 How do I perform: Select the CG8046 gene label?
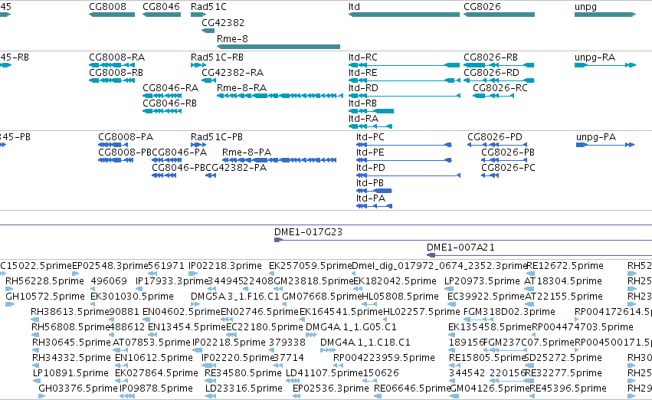pos(162,7)
